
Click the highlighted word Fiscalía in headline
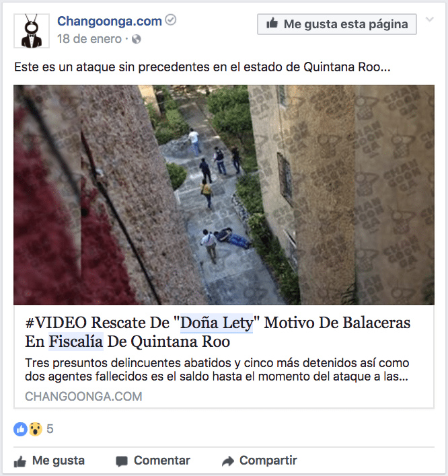pyautogui.click(x=76, y=342)
